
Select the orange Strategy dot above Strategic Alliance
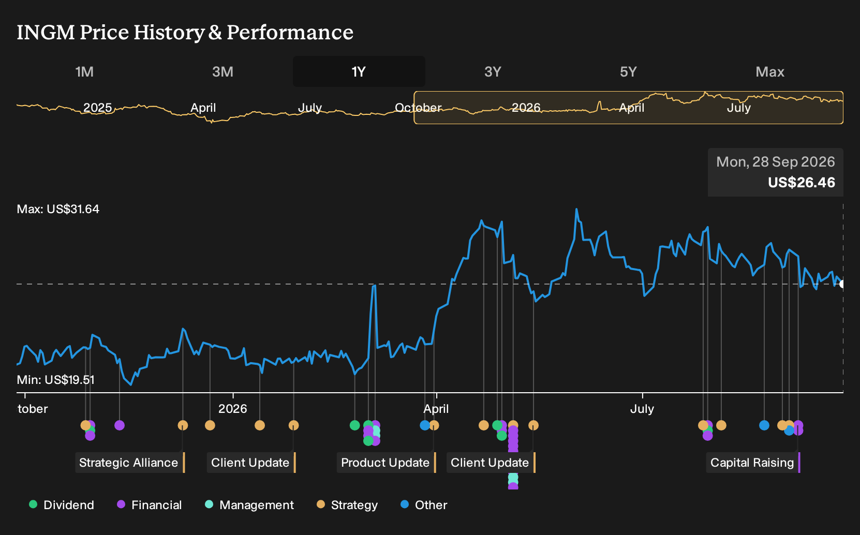pos(183,425)
